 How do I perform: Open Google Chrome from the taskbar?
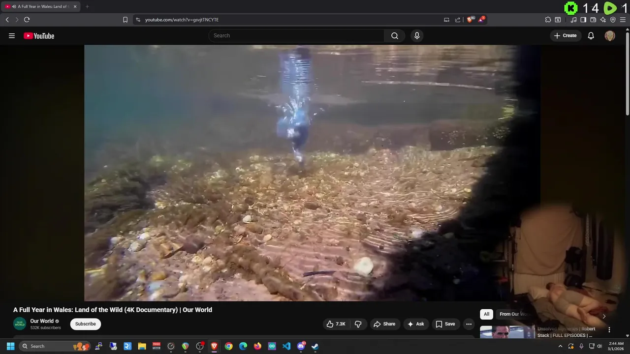228,346
